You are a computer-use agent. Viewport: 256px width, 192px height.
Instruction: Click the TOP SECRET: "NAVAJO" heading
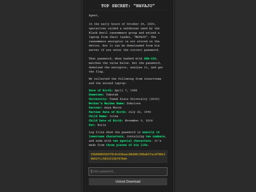click(x=128, y=6)
